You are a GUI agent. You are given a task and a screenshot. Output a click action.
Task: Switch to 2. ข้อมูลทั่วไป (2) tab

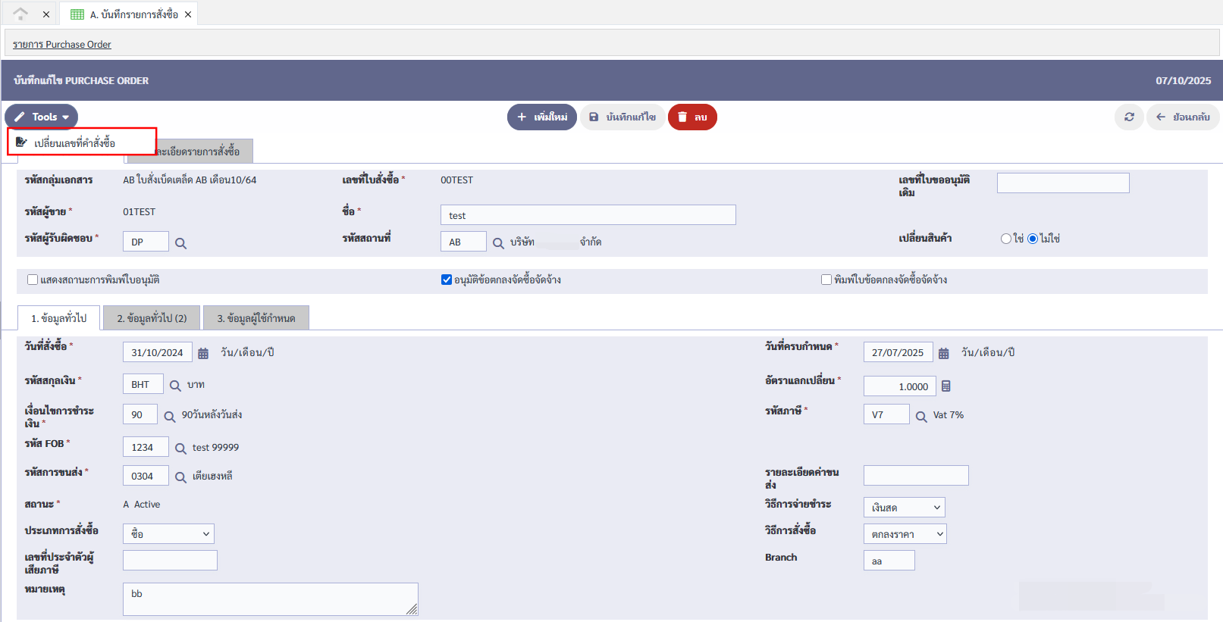152,318
